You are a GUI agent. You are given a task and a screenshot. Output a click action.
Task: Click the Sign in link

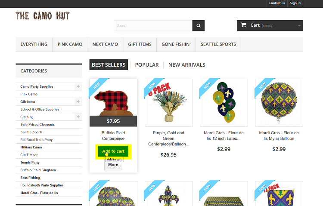(x=295, y=3)
